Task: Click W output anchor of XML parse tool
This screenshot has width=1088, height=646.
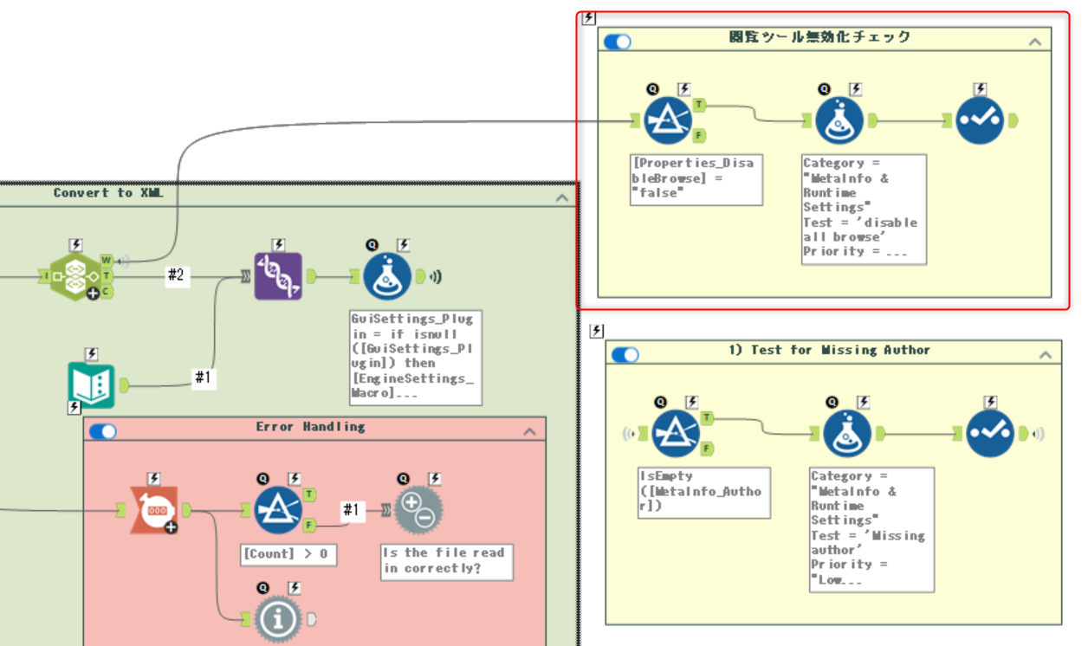Action: tap(106, 259)
